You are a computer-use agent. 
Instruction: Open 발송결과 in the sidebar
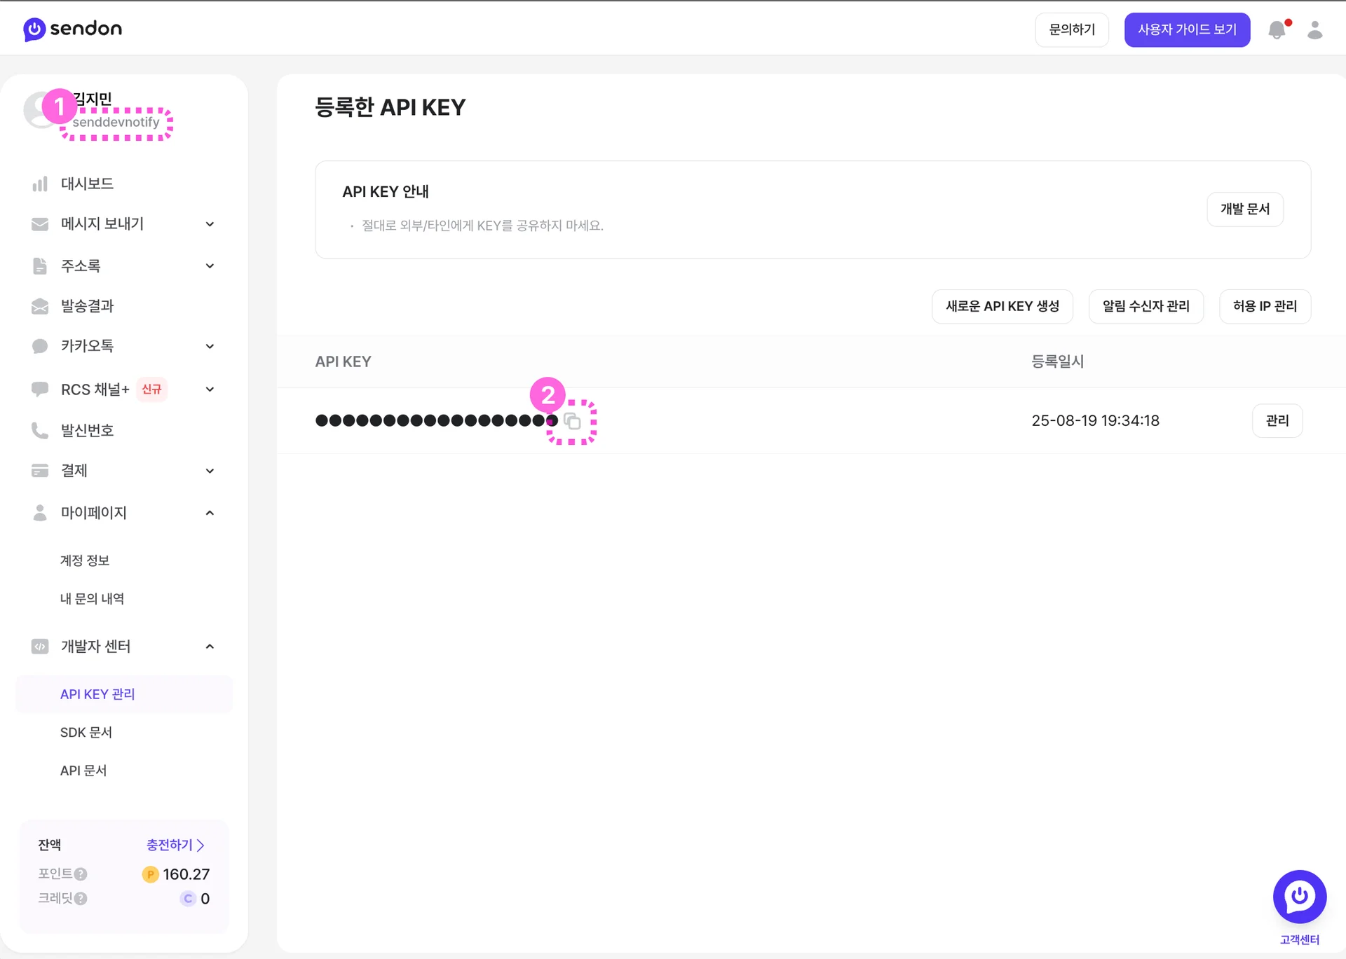coord(87,306)
